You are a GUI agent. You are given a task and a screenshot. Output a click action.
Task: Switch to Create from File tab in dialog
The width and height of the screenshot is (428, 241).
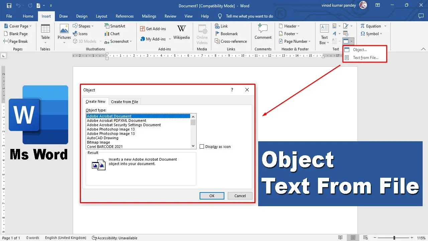(x=124, y=102)
